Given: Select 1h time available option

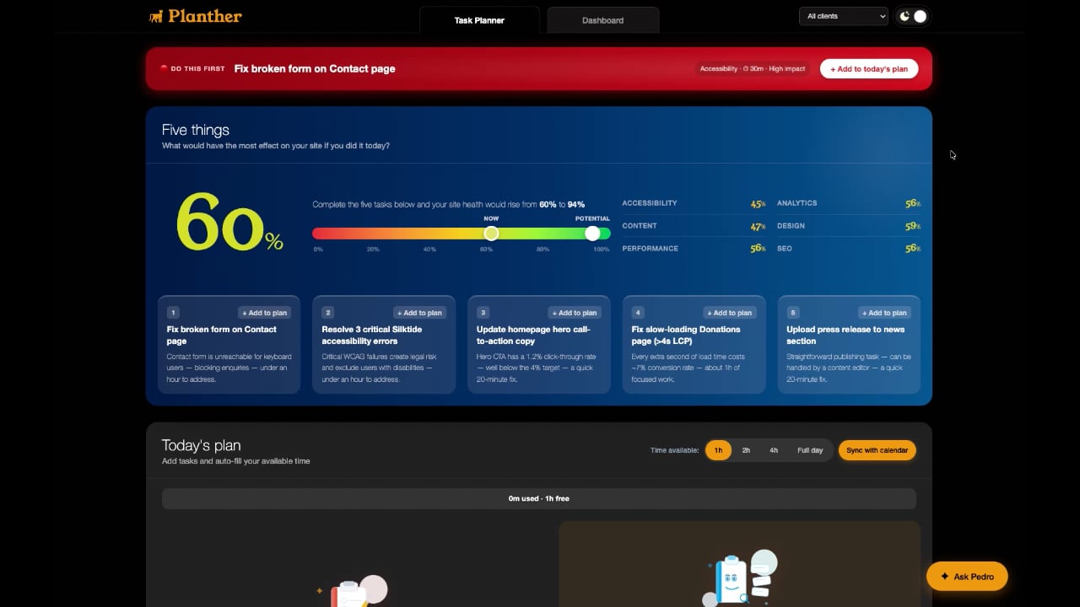Looking at the screenshot, I should coord(718,450).
